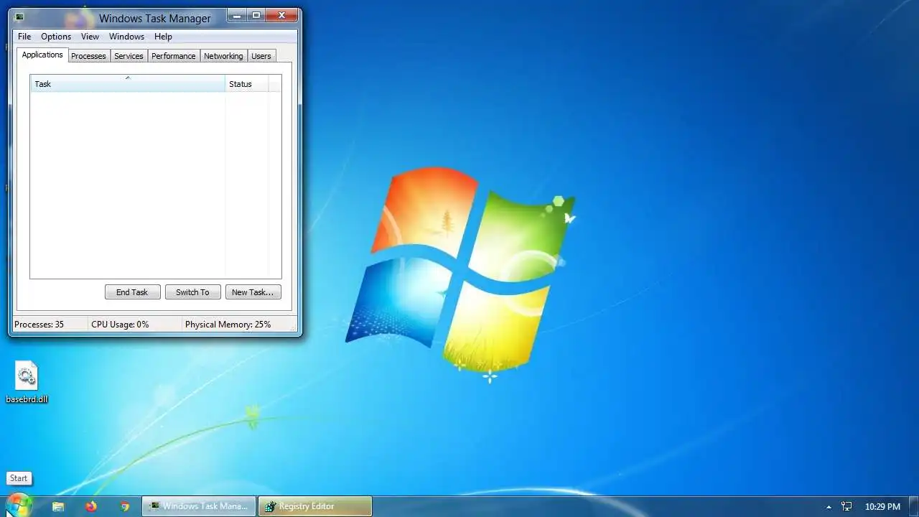919x517 pixels.
Task: Open the Windows menu
Action: [x=126, y=37]
